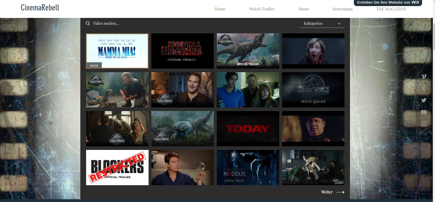435x202 pixels.
Task: Go to the Home menu item
Action: click(x=220, y=9)
